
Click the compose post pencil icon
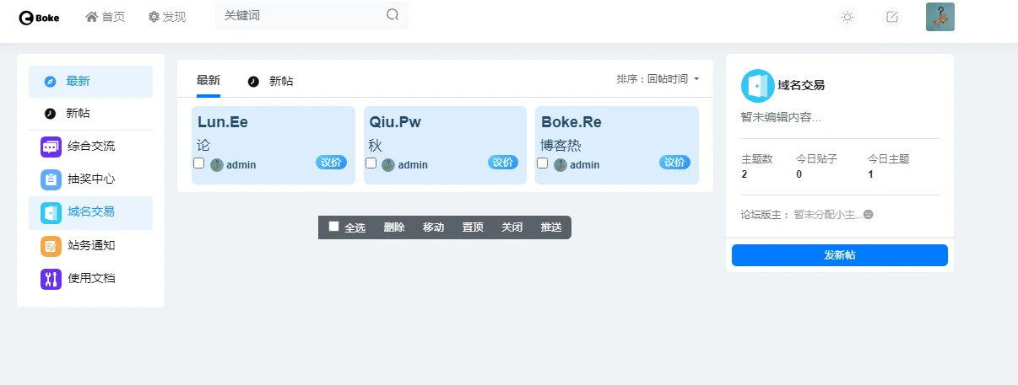click(891, 17)
